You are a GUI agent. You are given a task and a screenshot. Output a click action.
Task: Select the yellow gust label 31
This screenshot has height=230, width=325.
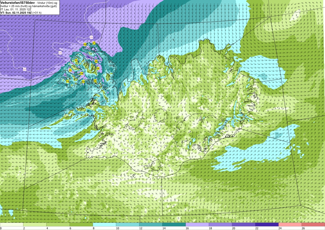pos(70,70)
